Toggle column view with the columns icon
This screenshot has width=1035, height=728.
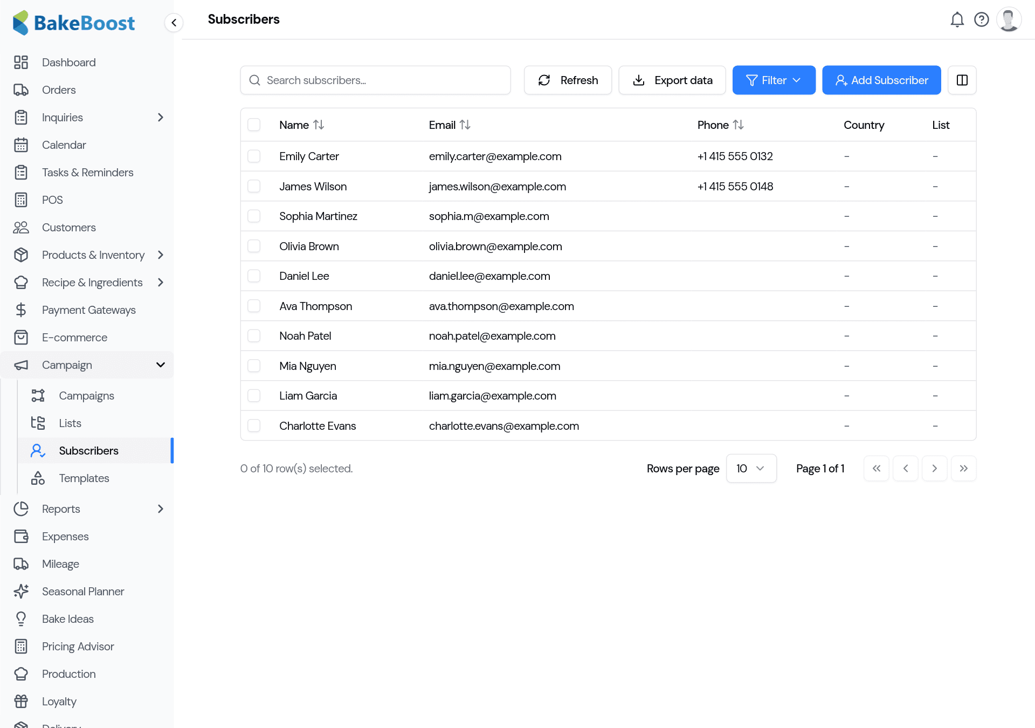(962, 80)
